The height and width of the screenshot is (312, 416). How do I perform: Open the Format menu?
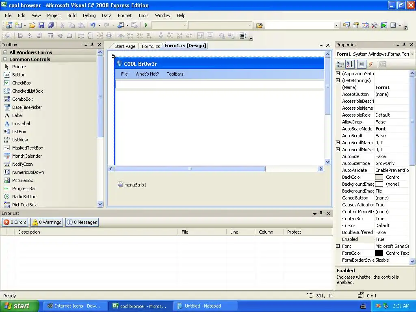pos(125,15)
